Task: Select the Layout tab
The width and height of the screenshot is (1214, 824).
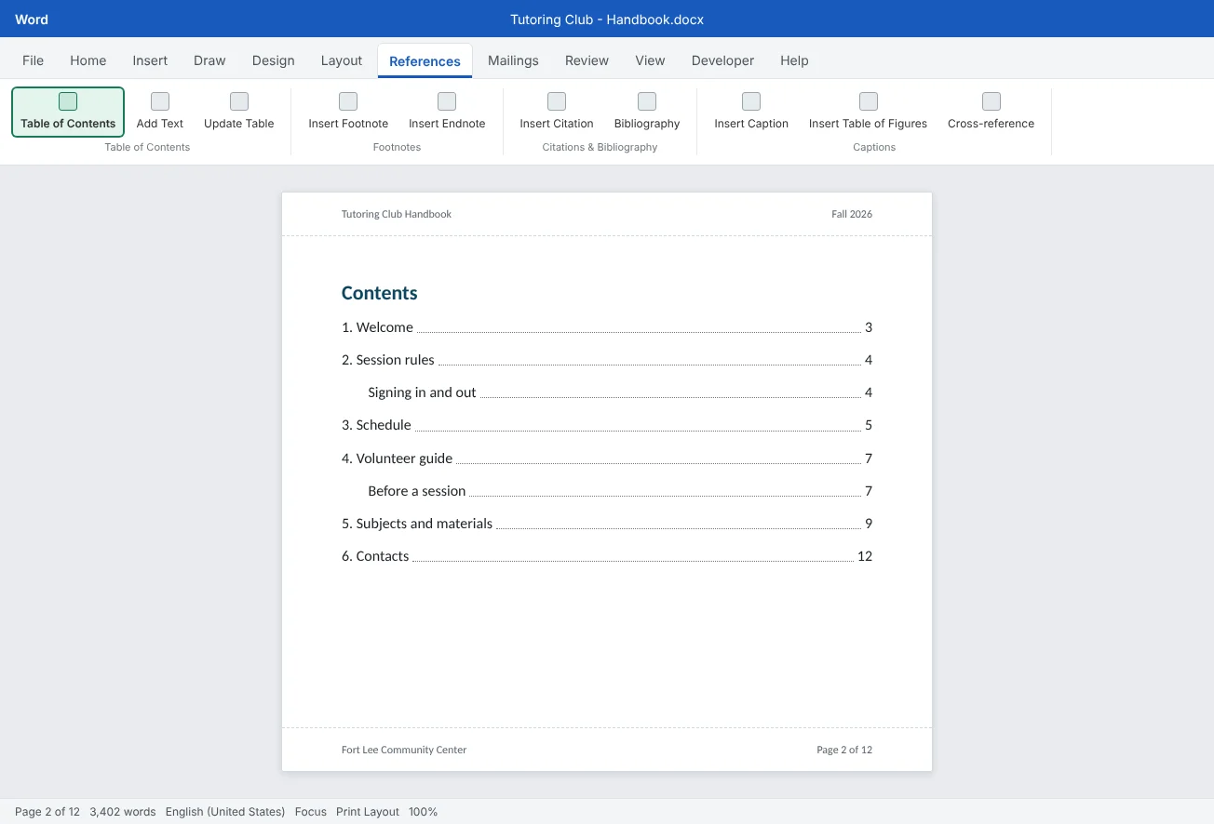Action: 342,60
